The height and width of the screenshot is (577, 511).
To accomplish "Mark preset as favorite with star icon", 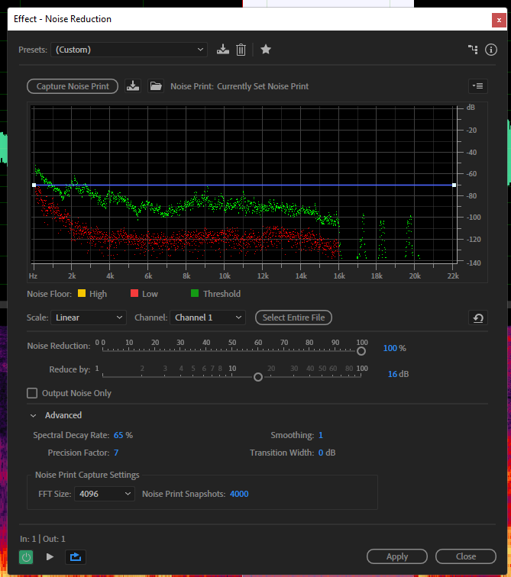I will pyautogui.click(x=266, y=50).
